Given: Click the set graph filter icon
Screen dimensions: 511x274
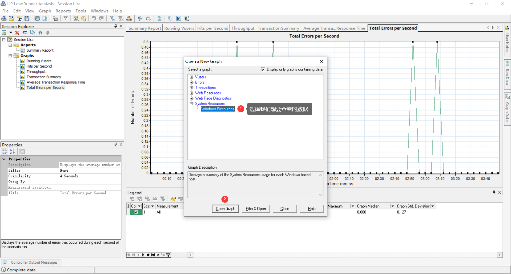Looking at the screenshot, I should 113,18.
